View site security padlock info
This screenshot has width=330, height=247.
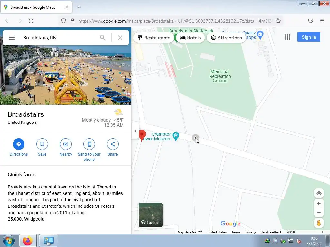click(73, 21)
